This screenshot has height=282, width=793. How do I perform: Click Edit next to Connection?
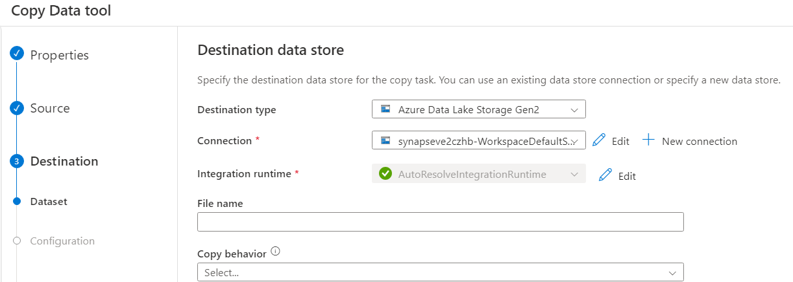click(620, 141)
